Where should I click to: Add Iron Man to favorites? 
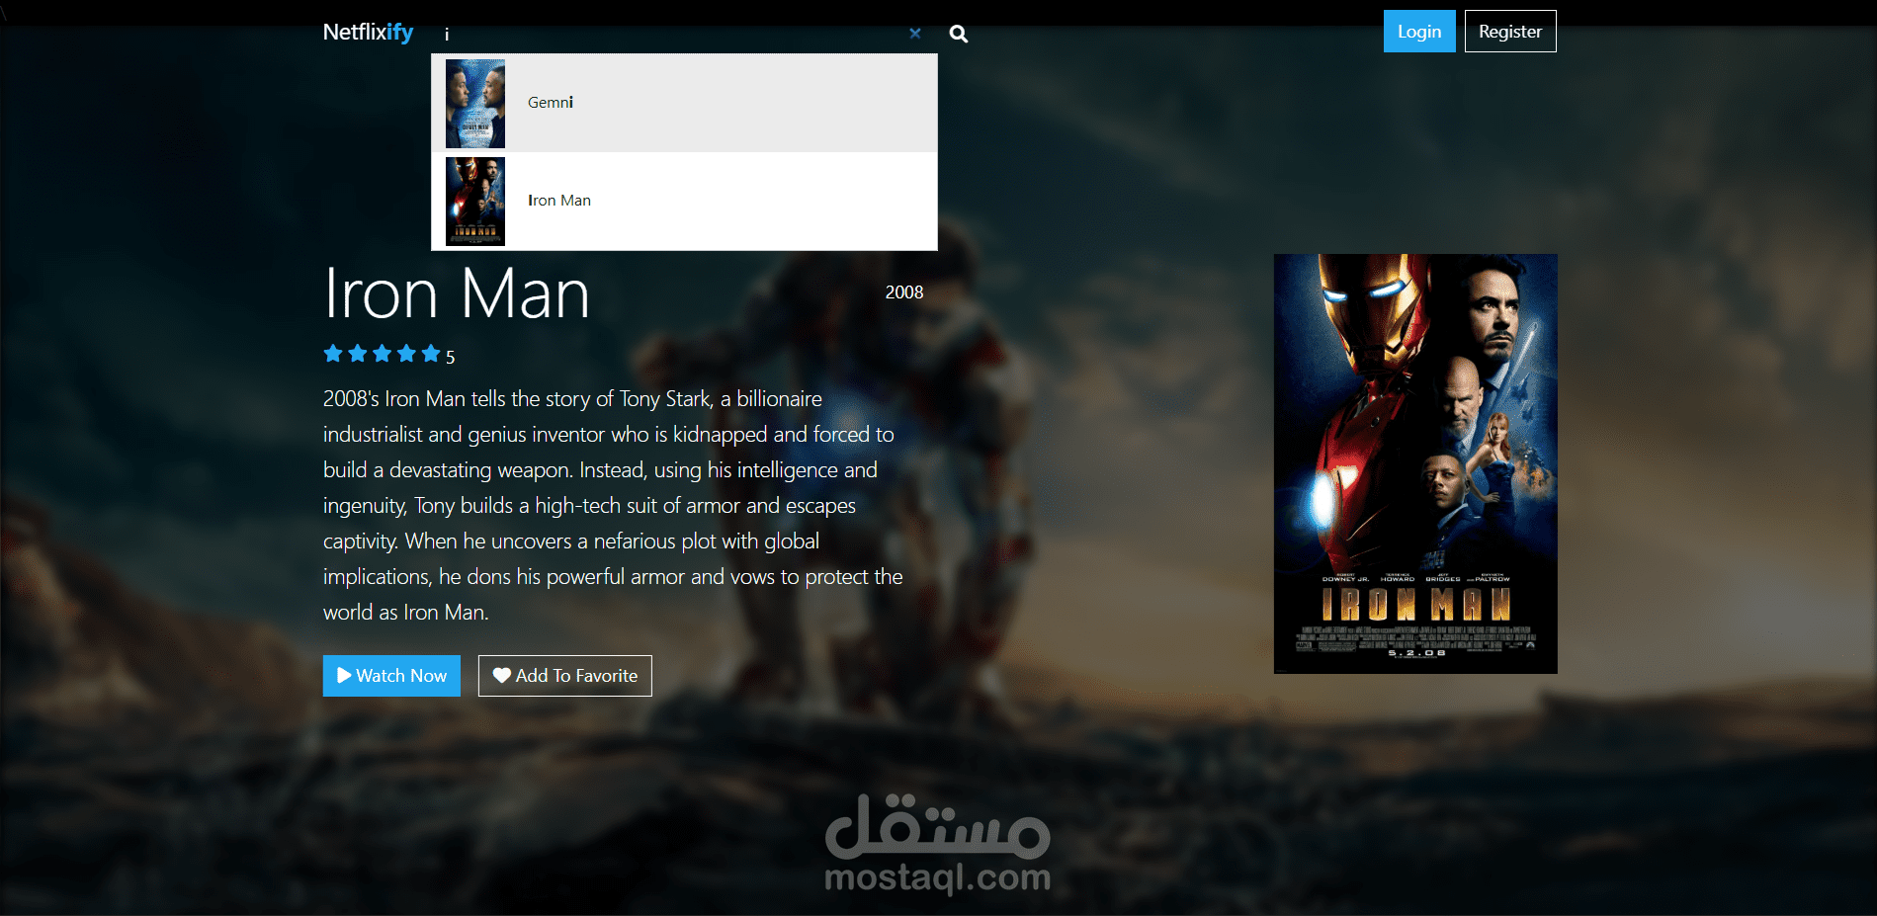[565, 676]
